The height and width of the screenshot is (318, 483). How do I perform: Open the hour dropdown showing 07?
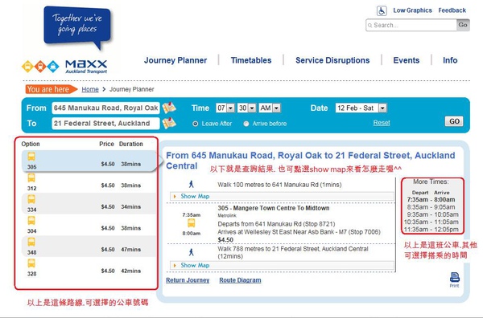(x=225, y=108)
